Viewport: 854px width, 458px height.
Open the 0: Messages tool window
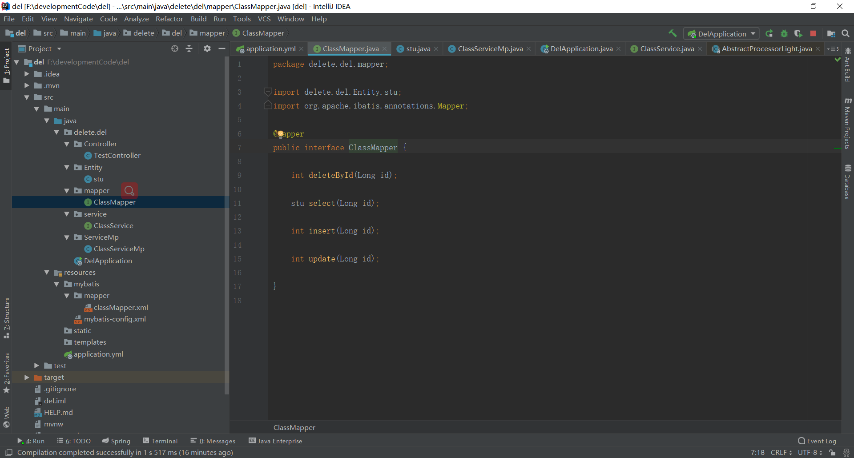(213, 441)
